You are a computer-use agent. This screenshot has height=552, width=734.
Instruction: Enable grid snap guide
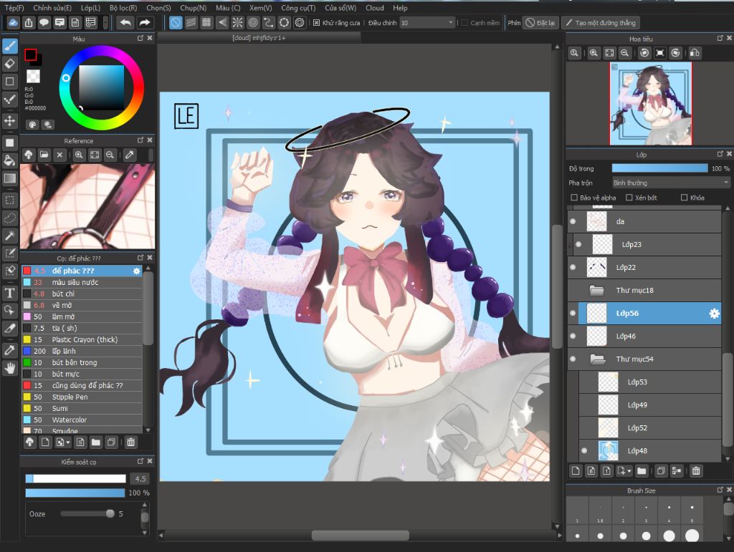click(x=206, y=22)
